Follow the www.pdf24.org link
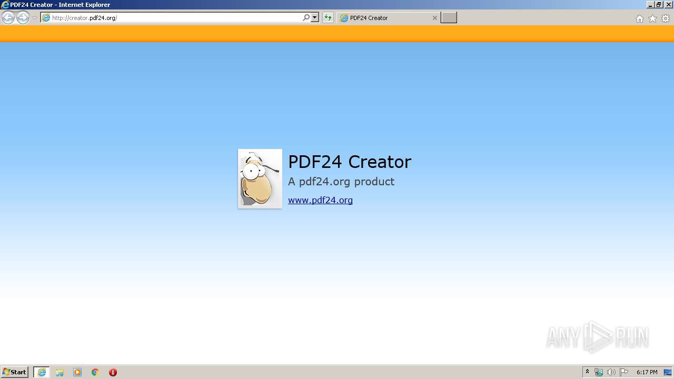This screenshot has width=674, height=379. (x=320, y=200)
